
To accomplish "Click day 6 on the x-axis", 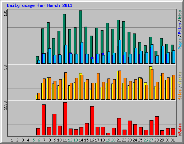I will tap(39, 140).
